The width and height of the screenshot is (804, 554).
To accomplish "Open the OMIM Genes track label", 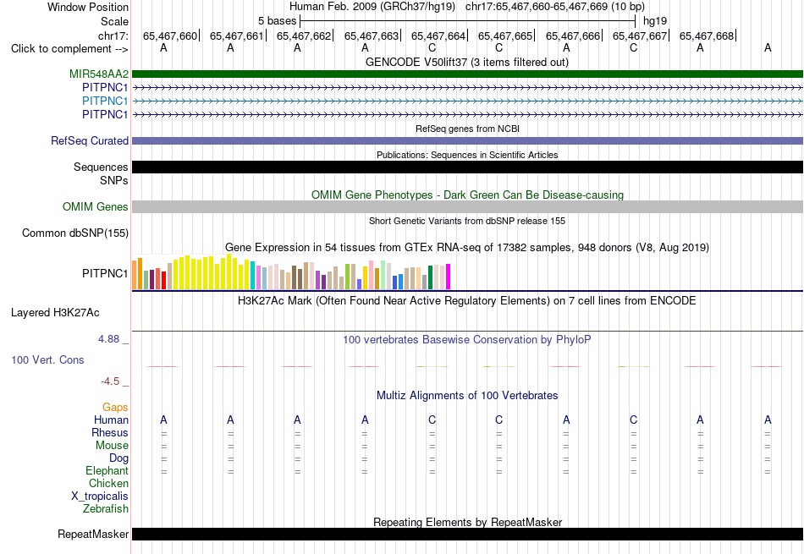I will pos(96,207).
